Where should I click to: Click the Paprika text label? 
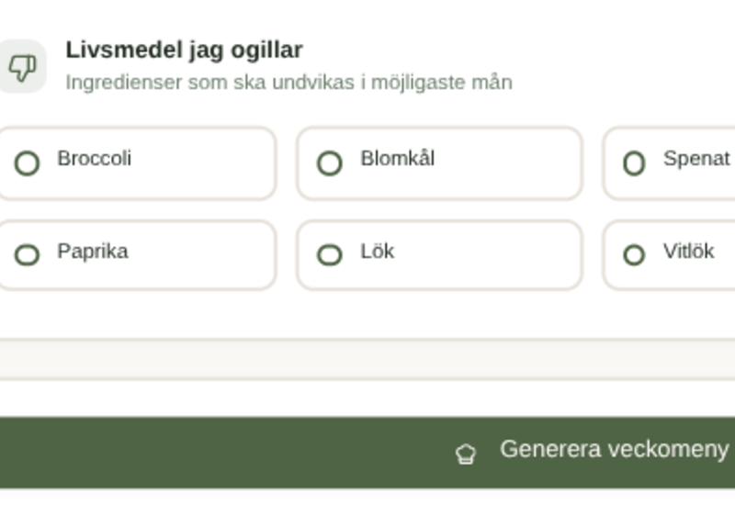pyautogui.click(x=92, y=251)
